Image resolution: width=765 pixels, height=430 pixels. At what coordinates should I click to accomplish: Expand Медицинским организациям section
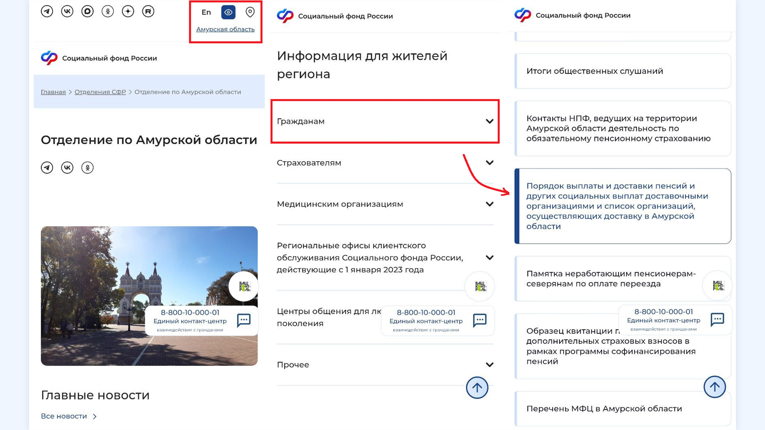point(490,204)
